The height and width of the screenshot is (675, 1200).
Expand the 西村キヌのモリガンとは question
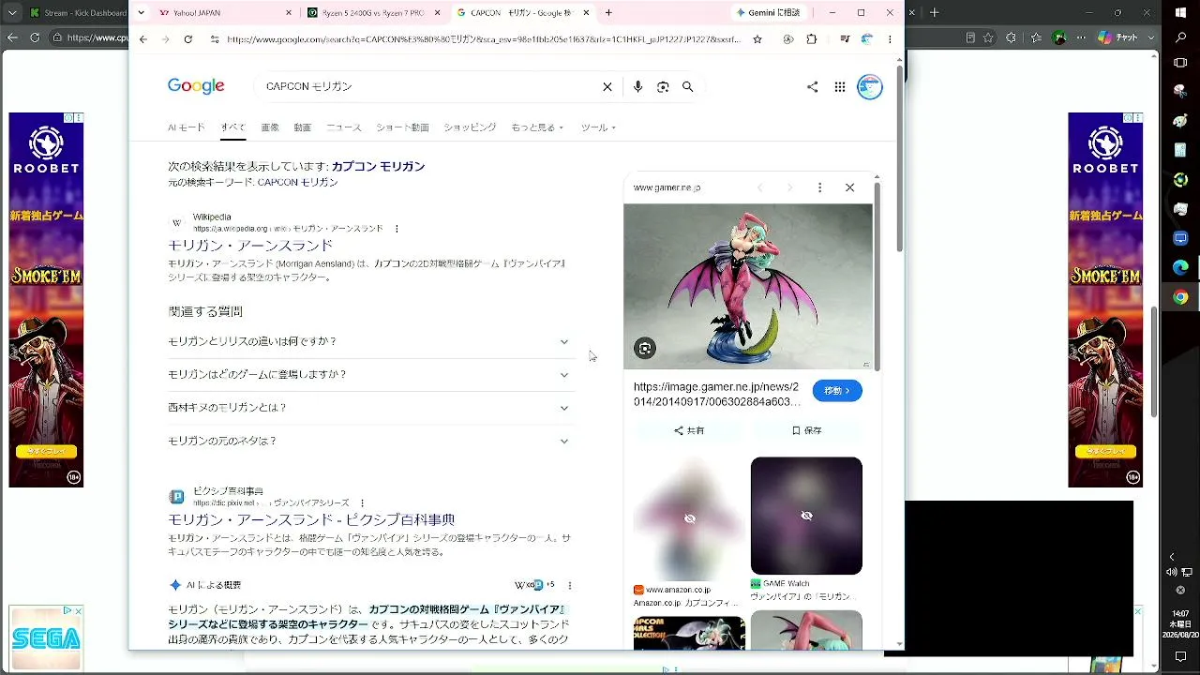pos(369,408)
